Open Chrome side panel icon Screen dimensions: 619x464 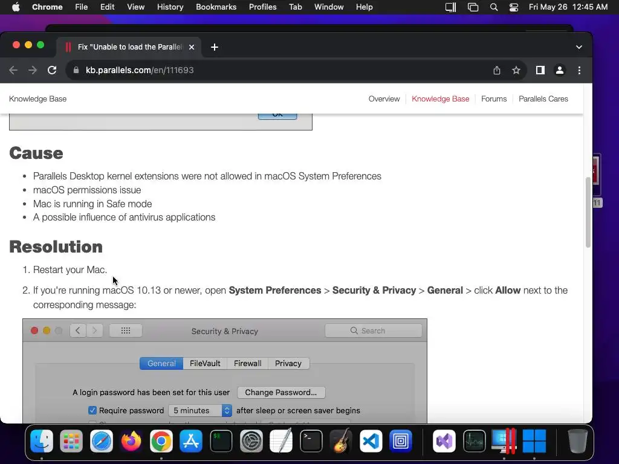tap(540, 70)
